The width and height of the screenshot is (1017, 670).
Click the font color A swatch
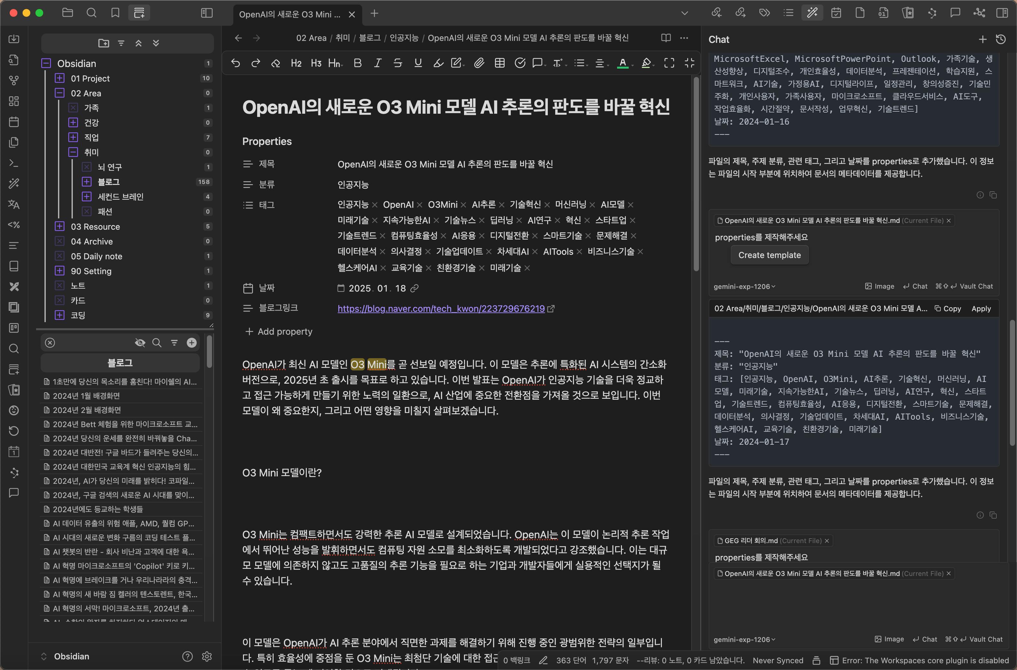[x=623, y=63]
